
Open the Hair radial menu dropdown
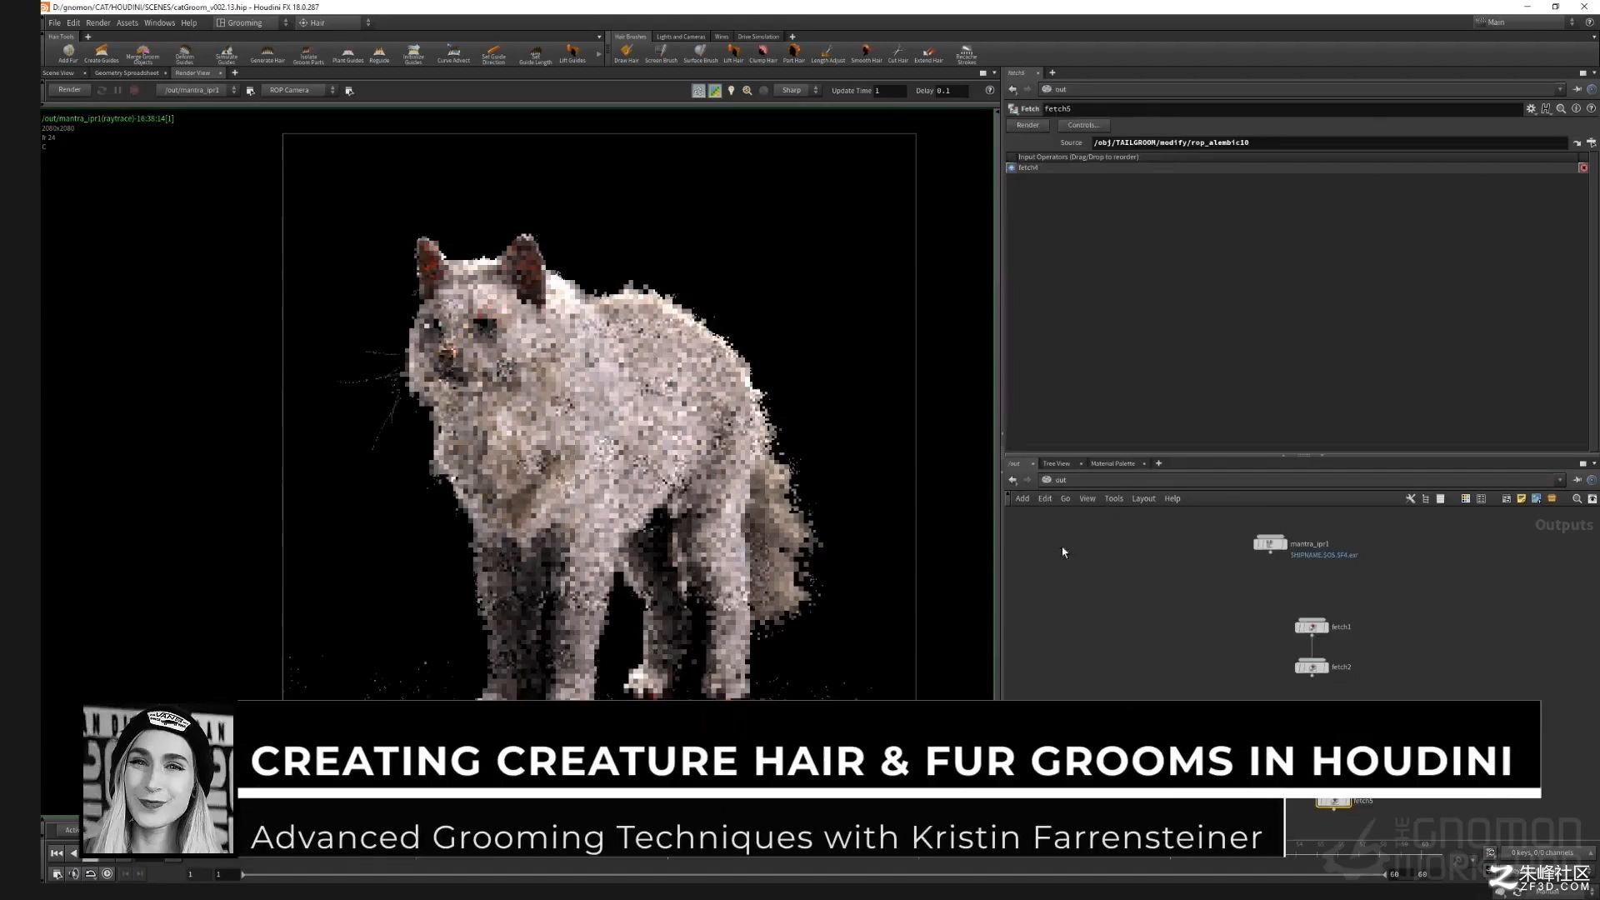[334, 22]
